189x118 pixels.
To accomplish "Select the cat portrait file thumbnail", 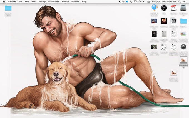I will 154,21.
